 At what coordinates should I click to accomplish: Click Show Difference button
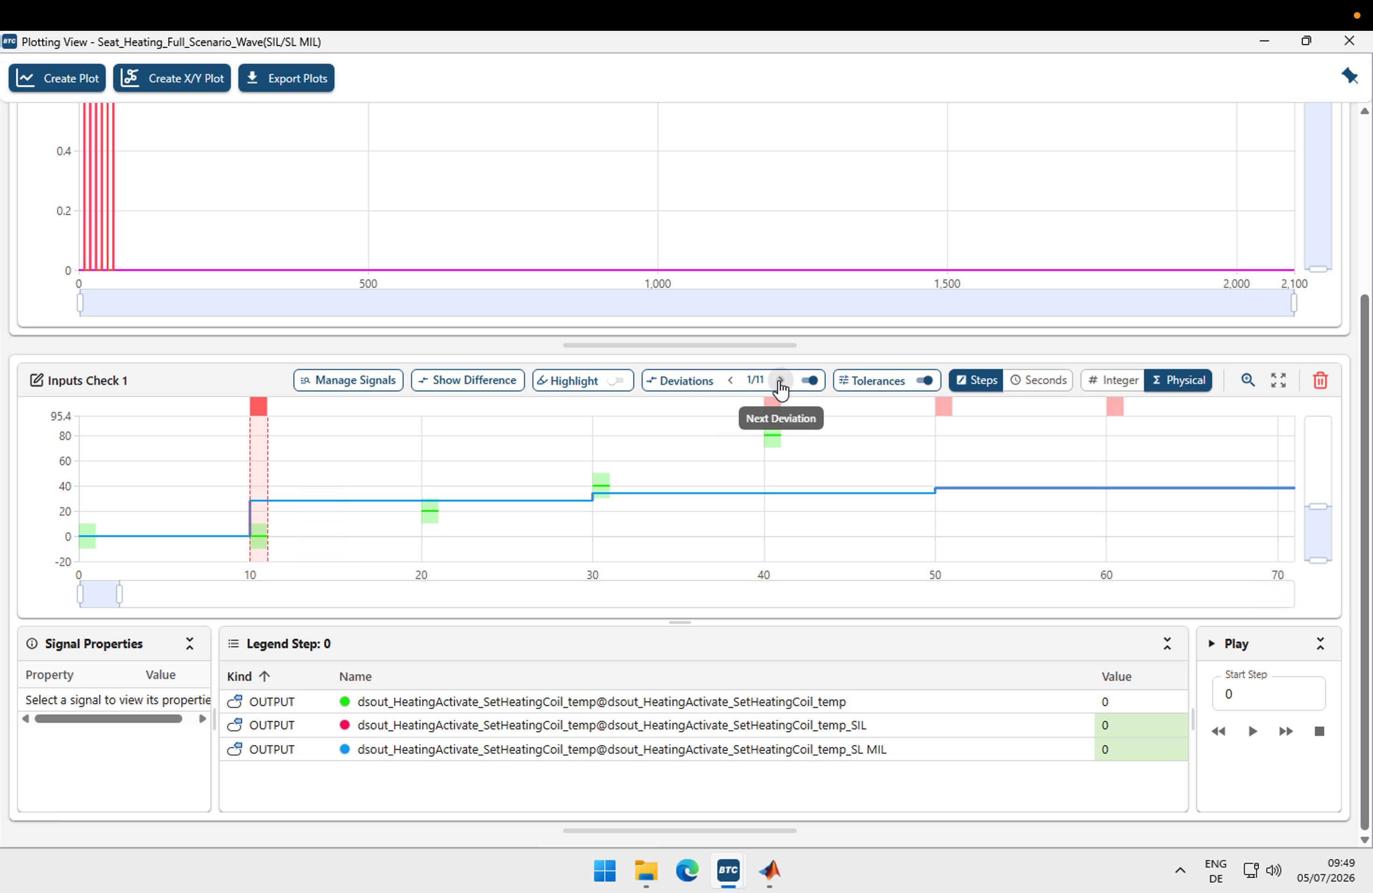pyautogui.click(x=467, y=381)
